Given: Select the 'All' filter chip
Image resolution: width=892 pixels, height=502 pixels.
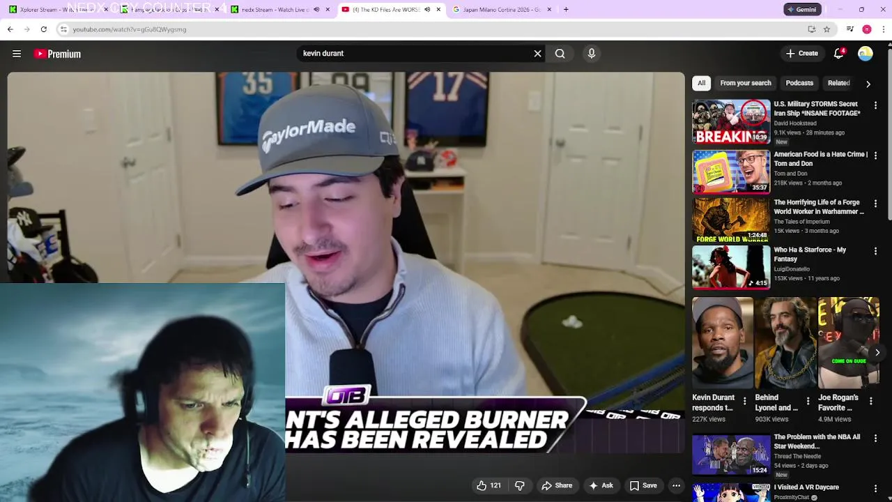Looking at the screenshot, I should 702,83.
